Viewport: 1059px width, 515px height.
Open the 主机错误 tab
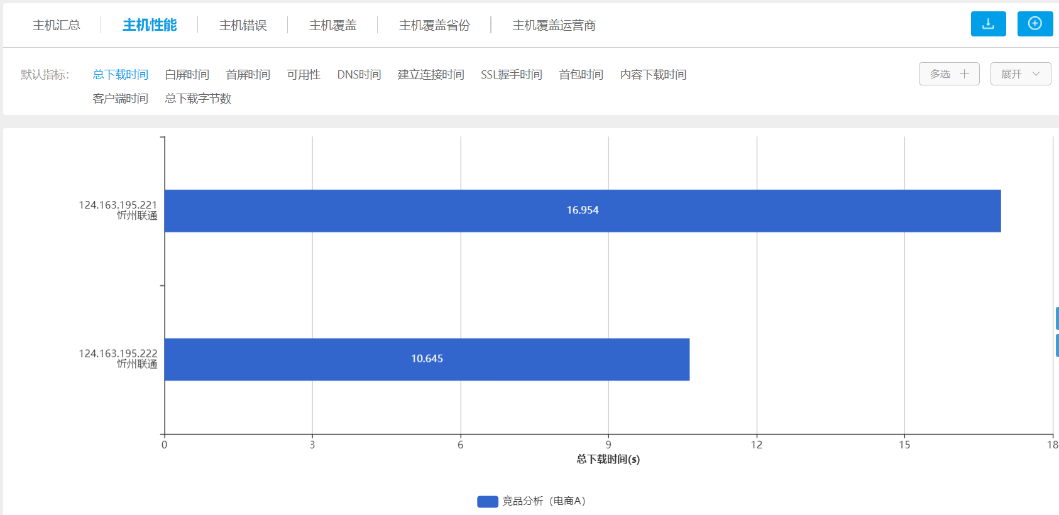tap(243, 25)
